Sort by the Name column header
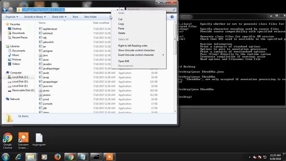 [x=42, y=23]
